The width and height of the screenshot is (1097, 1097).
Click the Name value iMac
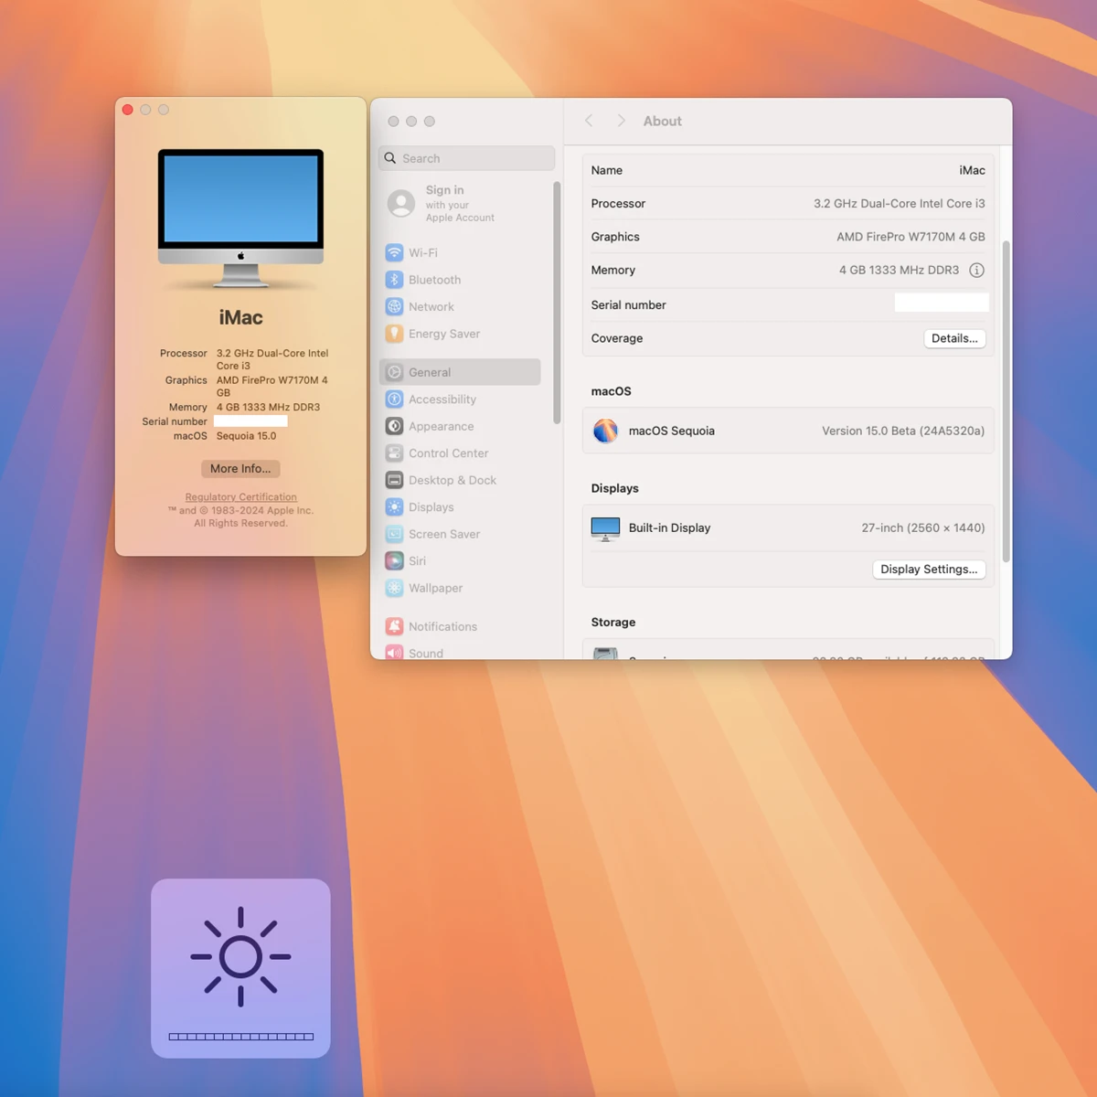(972, 170)
